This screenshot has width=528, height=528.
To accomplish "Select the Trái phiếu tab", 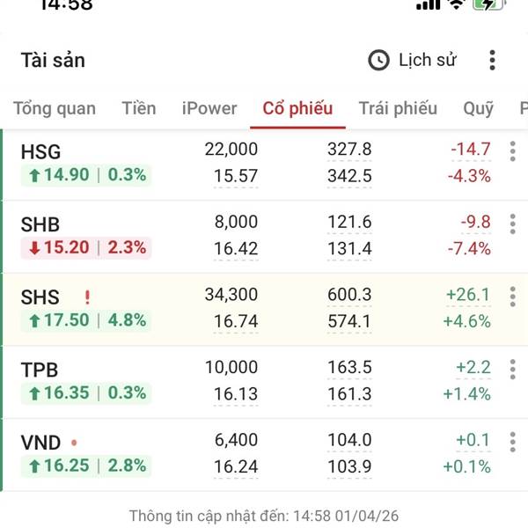I will pos(398,108).
